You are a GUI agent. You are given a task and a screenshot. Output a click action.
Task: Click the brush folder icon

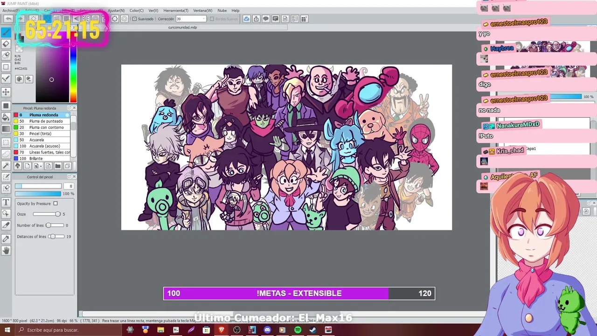coord(58,166)
